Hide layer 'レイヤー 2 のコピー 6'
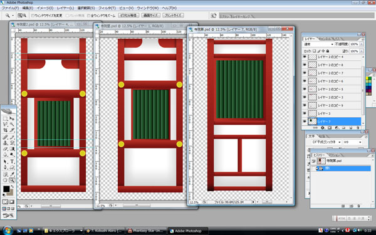Viewport: 376px width, 235px height. coord(305,81)
